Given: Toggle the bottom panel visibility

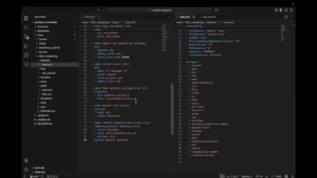Looking at the screenshot, I should click(286, 10).
